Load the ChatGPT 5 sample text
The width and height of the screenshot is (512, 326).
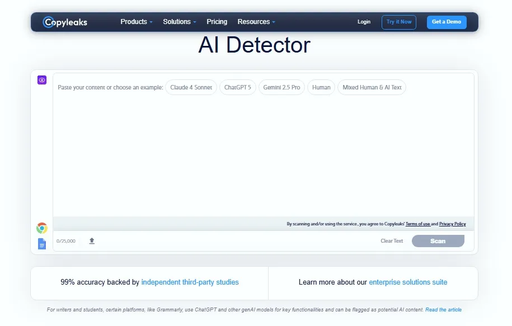tap(237, 87)
